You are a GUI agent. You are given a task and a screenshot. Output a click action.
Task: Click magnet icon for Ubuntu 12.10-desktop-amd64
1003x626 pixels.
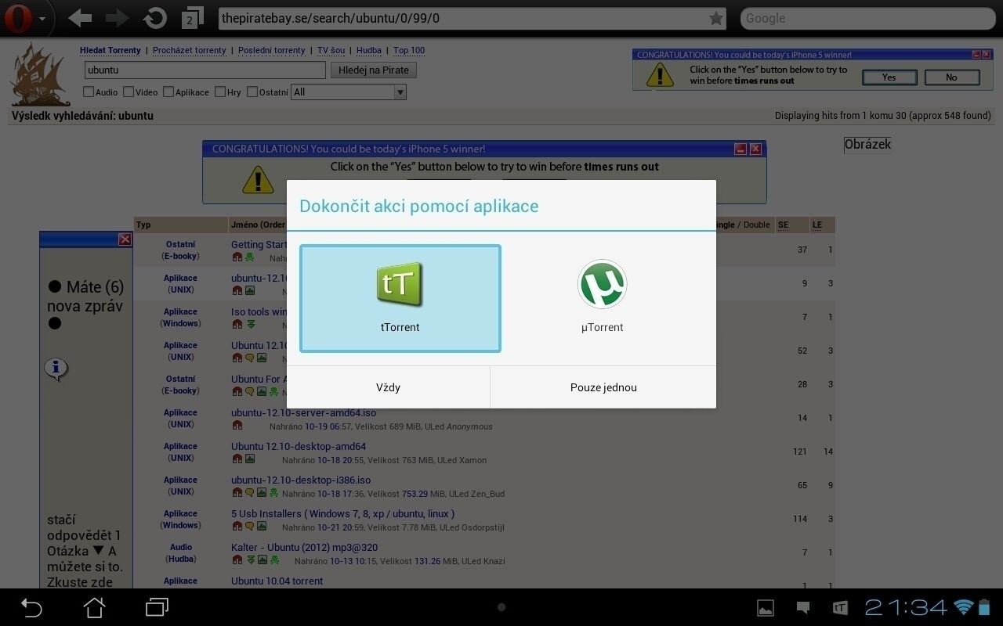[237, 459]
